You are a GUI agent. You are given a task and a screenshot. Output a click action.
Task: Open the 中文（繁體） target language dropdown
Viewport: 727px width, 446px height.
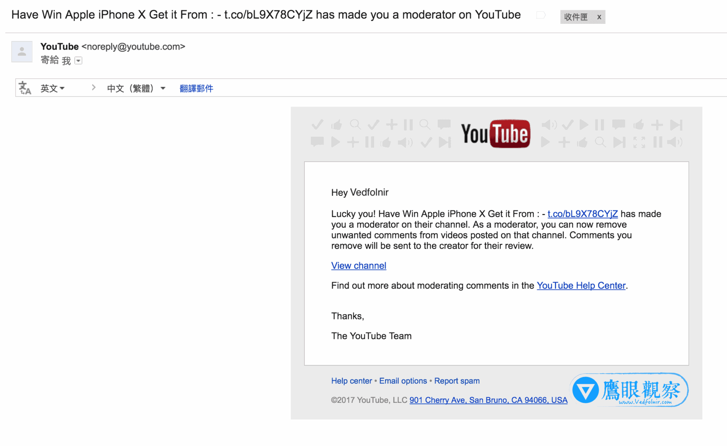[136, 88]
